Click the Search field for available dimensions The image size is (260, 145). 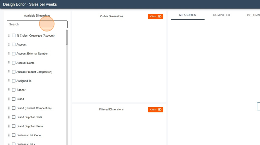(x=37, y=24)
